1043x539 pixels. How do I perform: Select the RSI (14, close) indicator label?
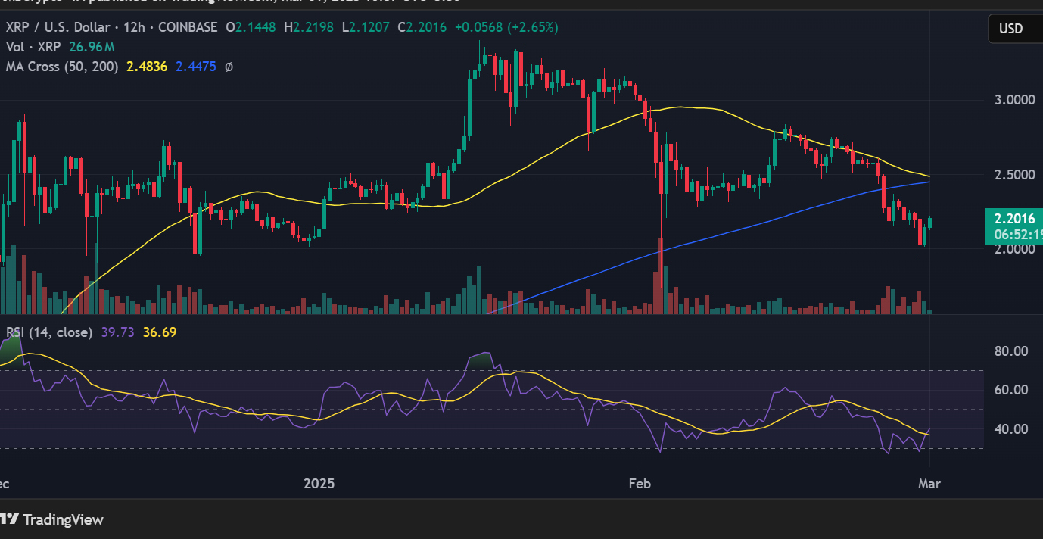(x=50, y=332)
